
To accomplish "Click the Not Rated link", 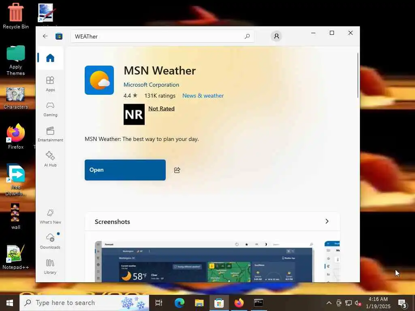I will point(161,109).
